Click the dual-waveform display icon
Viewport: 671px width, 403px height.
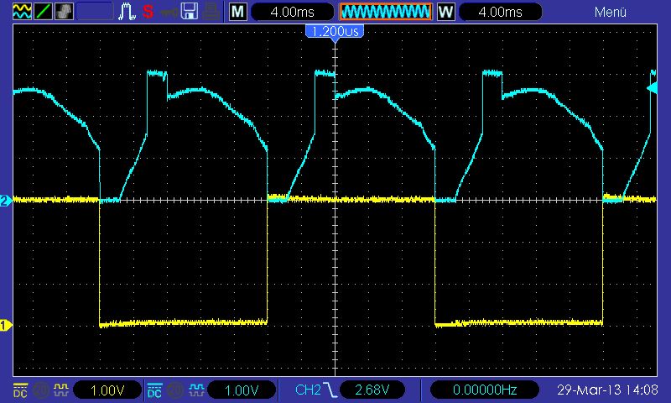point(19,12)
